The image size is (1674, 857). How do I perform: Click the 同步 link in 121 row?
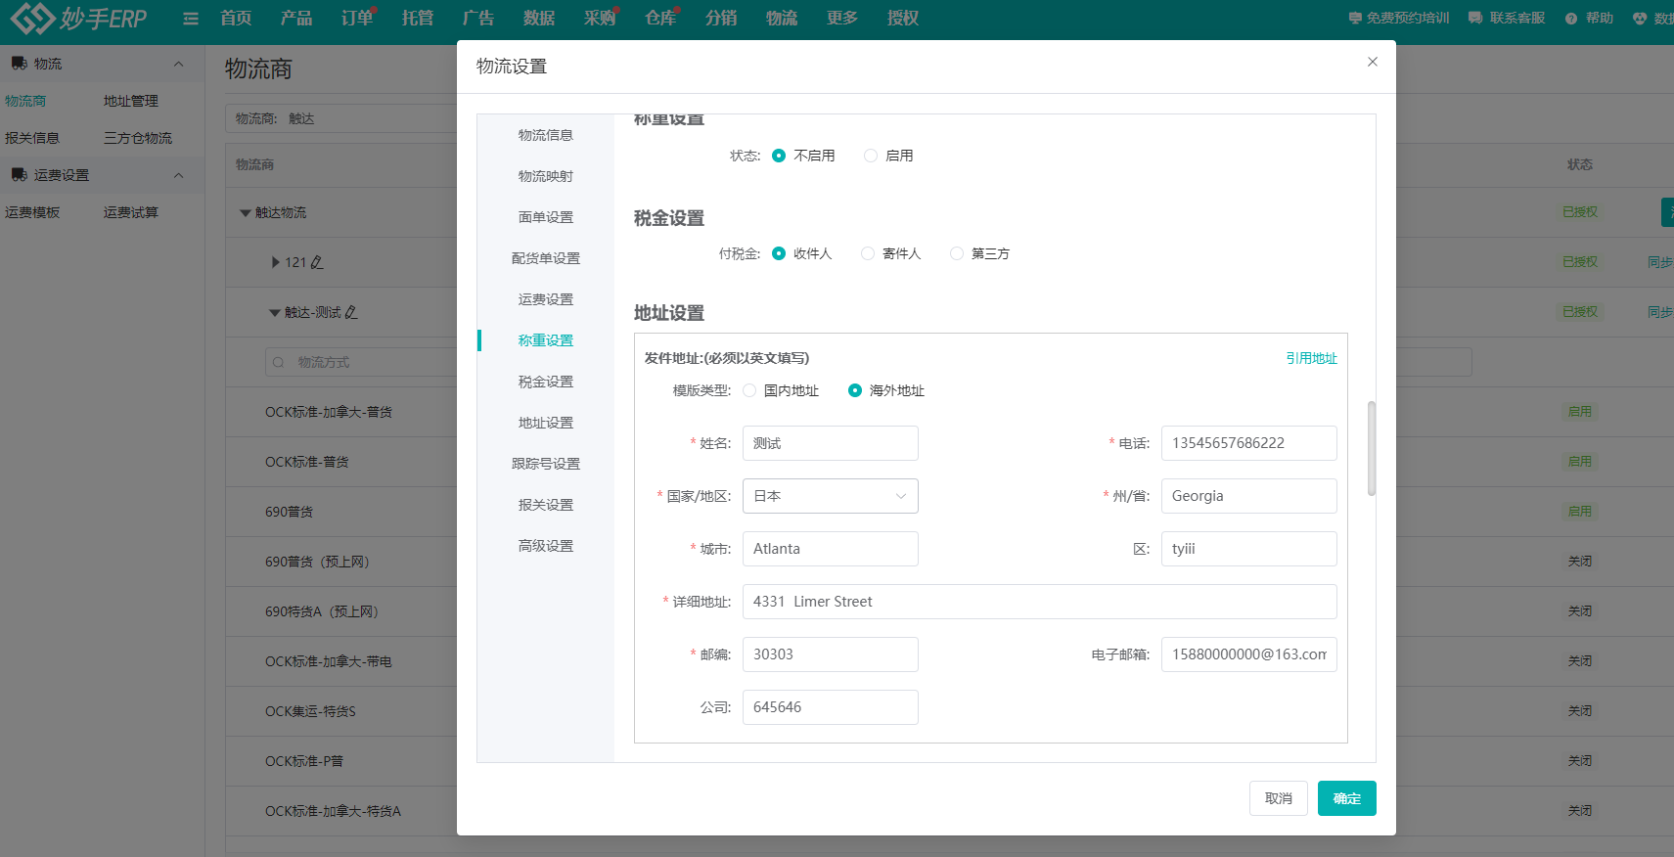[x=1660, y=262]
